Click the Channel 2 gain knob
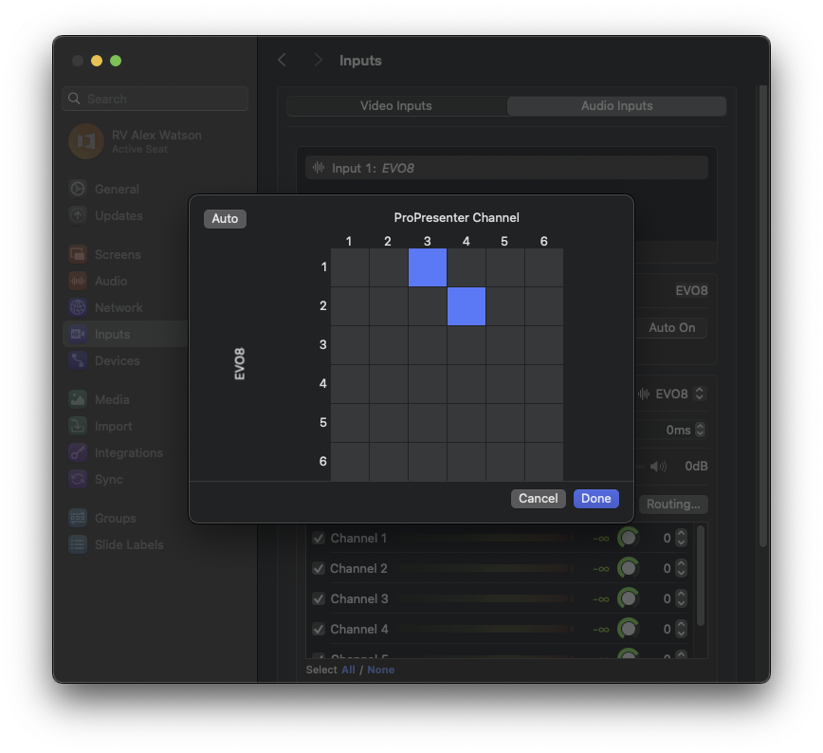The height and width of the screenshot is (753, 823). pyautogui.click(x=628, y=568)
